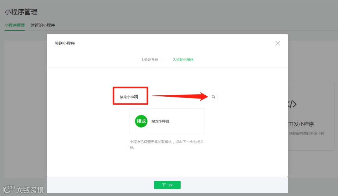The height and width of the screenshot is (196, 338).
Task: Switch to the 附近的小程序 tab
Action: (x=43, y=25)
